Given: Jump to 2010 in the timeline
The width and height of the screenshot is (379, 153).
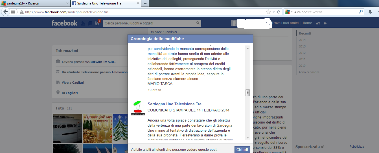Looking at the screenshot, I should point(302,66).
